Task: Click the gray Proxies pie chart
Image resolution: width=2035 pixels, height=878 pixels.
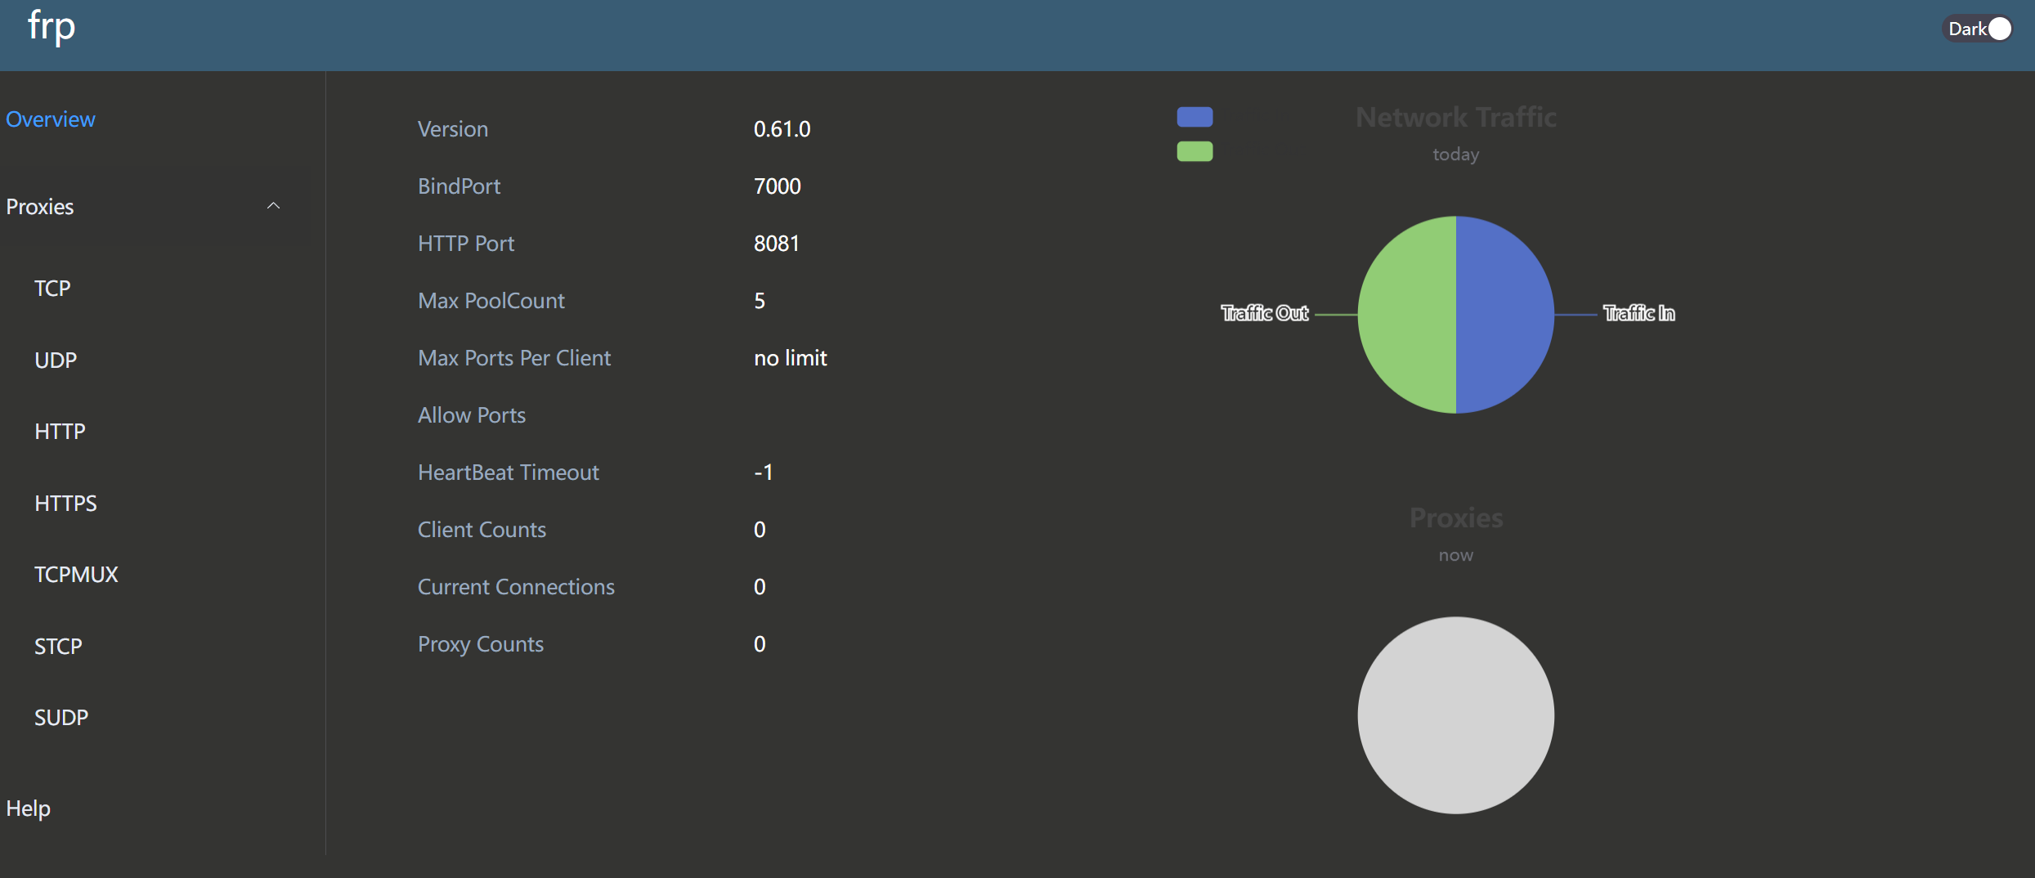Action: [1455, 715]
